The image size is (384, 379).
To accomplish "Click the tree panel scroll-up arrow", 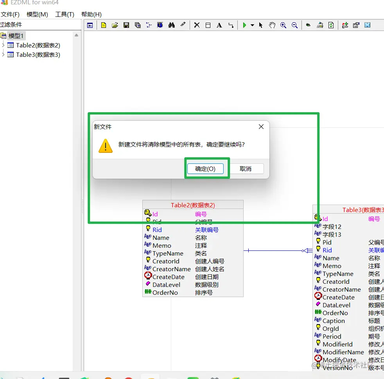I will coord(76,35).
